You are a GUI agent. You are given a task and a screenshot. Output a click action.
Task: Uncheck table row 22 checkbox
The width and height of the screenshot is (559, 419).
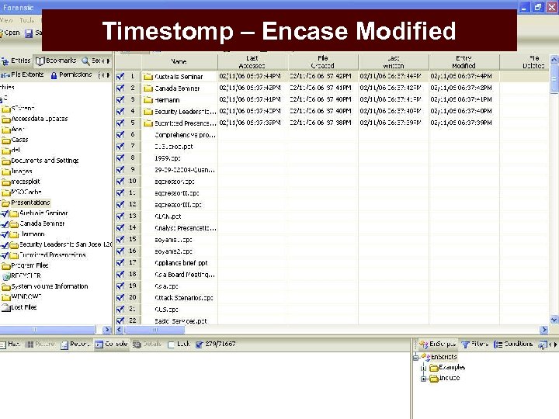(120, 320)
